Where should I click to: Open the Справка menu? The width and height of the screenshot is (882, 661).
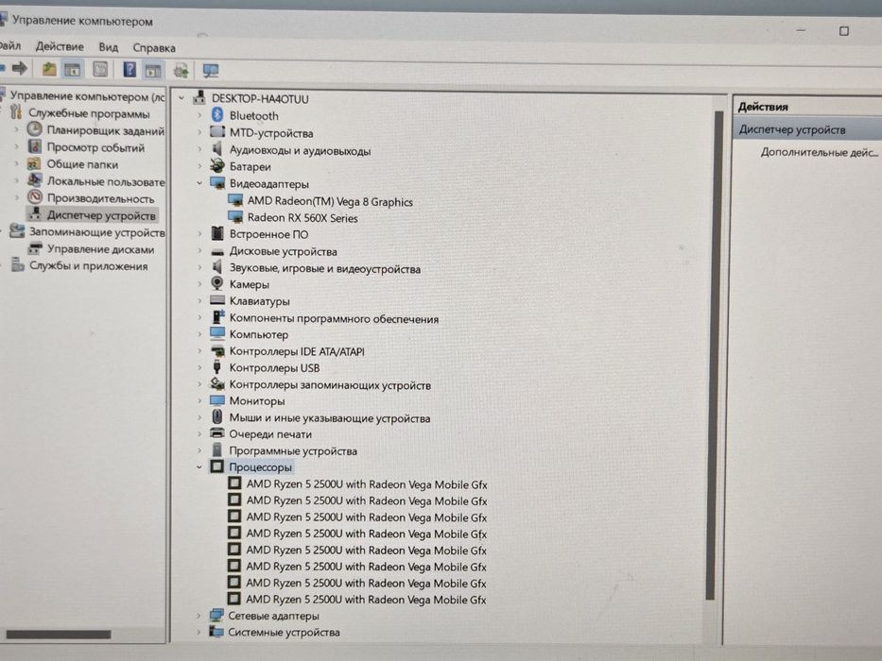(x=154, y=48)
